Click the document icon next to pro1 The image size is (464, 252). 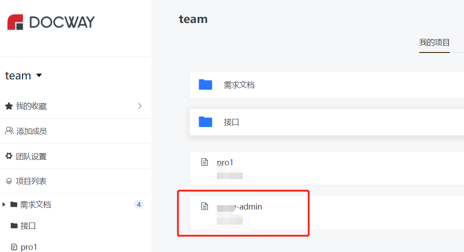pyautogui.click(x=204, y=162)
